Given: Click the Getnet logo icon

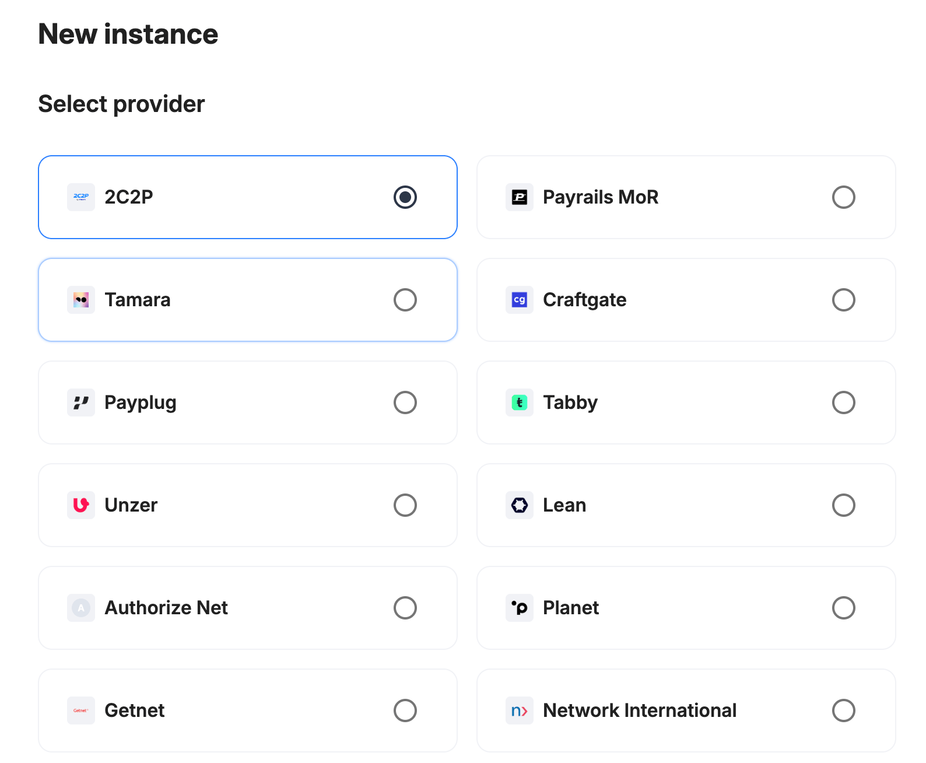Looking at the screenshot, I should pos(81,710).
